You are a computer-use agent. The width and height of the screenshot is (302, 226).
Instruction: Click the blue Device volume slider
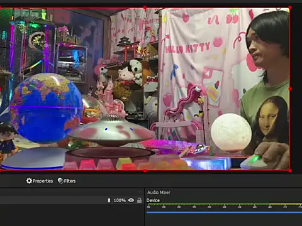click(x=224, y=212)
